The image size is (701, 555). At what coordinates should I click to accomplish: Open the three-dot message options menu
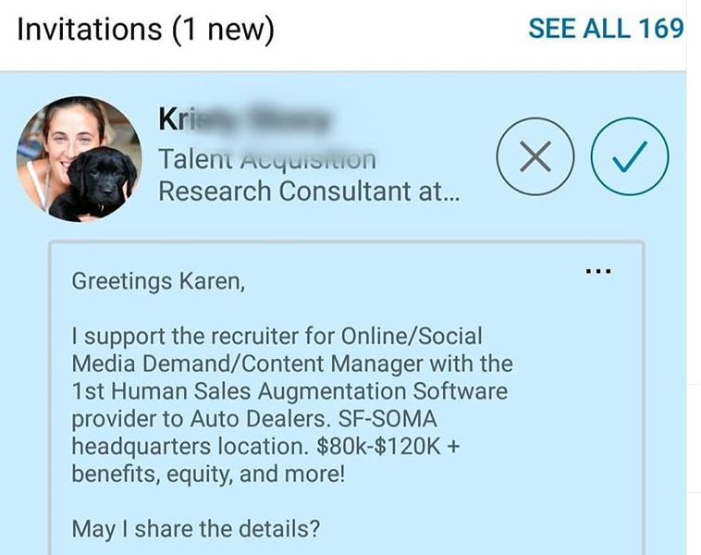click(599, 271)
